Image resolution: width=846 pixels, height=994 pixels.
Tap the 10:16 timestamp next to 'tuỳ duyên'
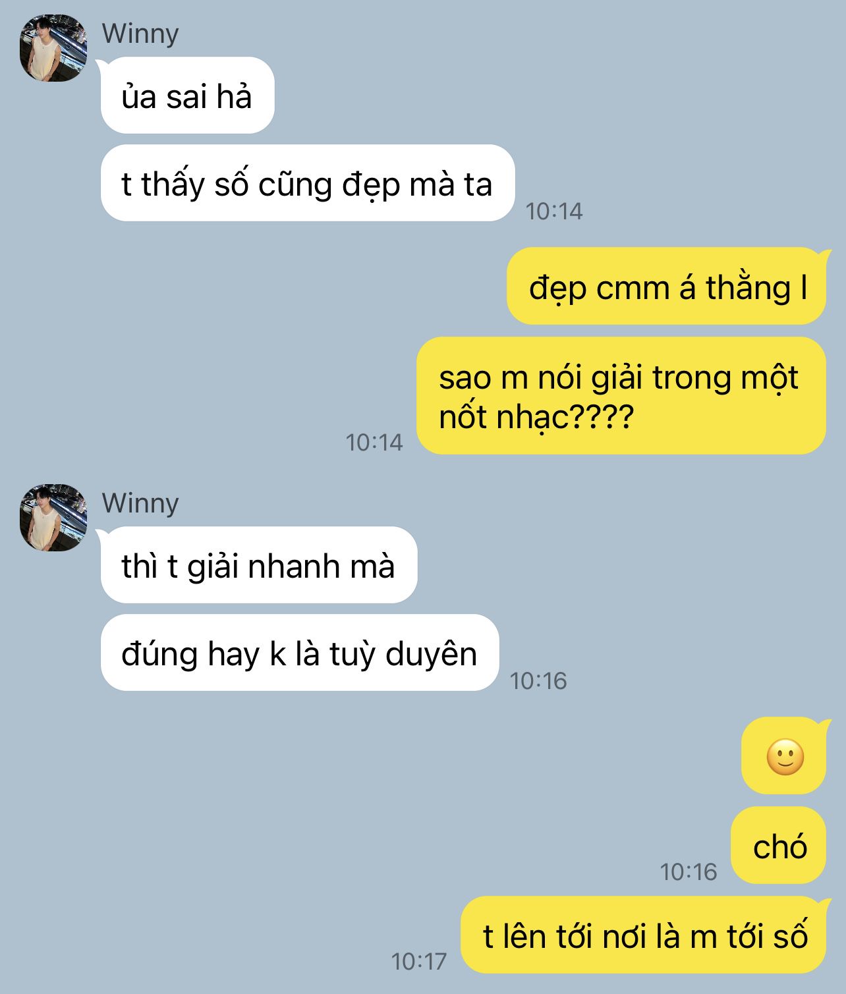pyautogui.click(x=538, y=680)
